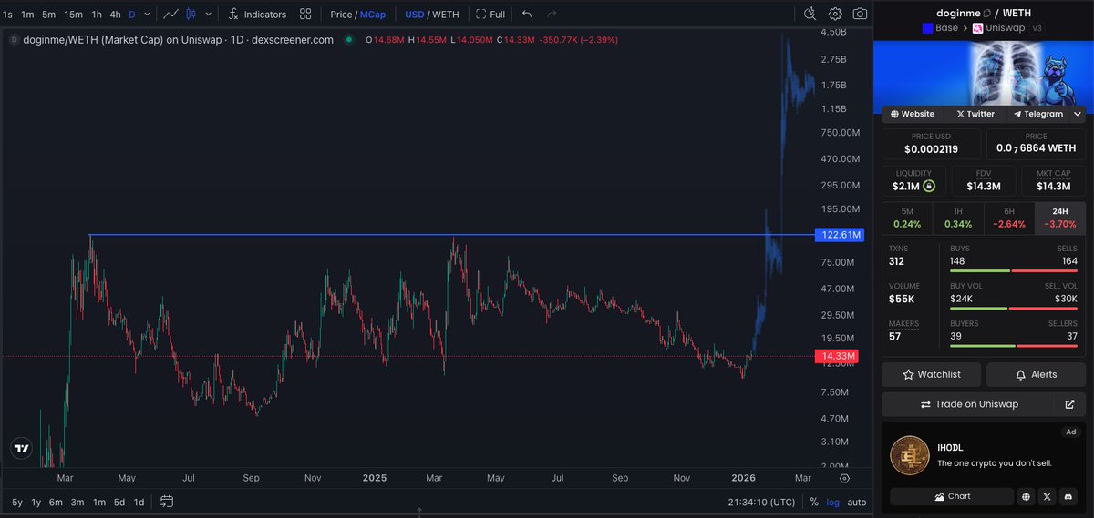Click the IHODL coin logo
The height and width of the screenshot is (518, 1094).
[x=909, y=455]
